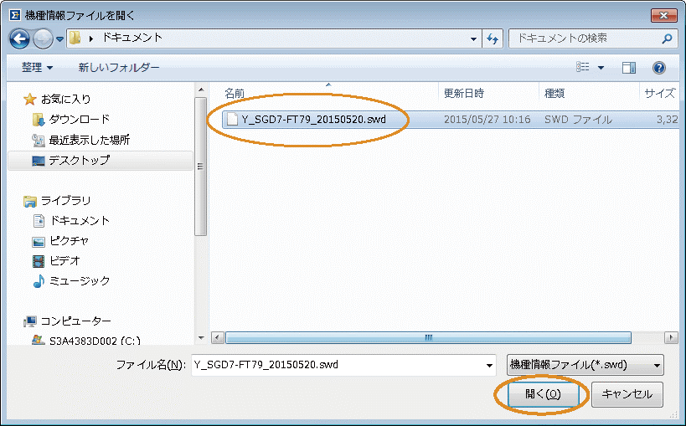Viewport: 686px width, 426px height.
Task: Click the forward navigation arrow
Action: (x=43, y=39)
